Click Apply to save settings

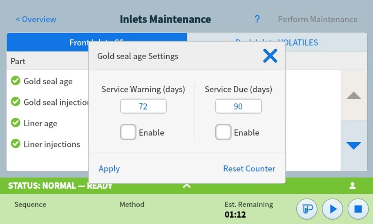(109, 168)
